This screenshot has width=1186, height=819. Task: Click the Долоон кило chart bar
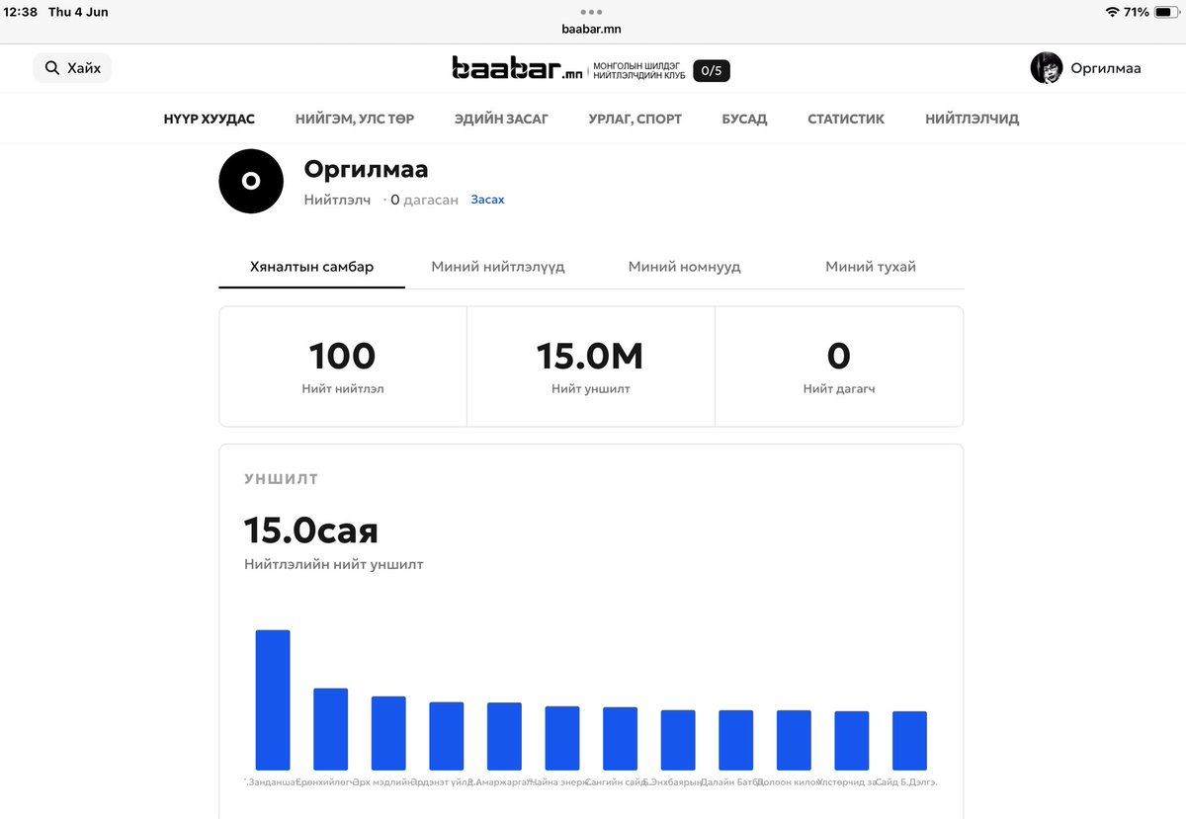pyautogui.click(x=794, y=740)
